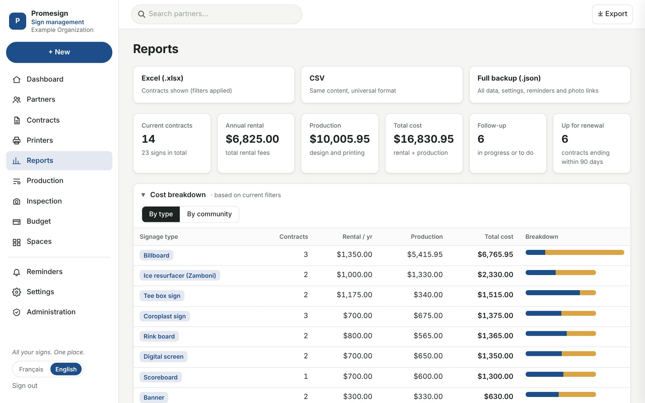Open Partners in the sidebar
Viewport: 645px width, 403px height.
59,100
